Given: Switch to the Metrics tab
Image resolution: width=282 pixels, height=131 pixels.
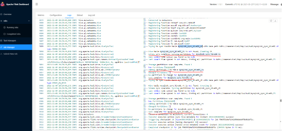Looking at the screenshot, I should click(x=41, y=15).
